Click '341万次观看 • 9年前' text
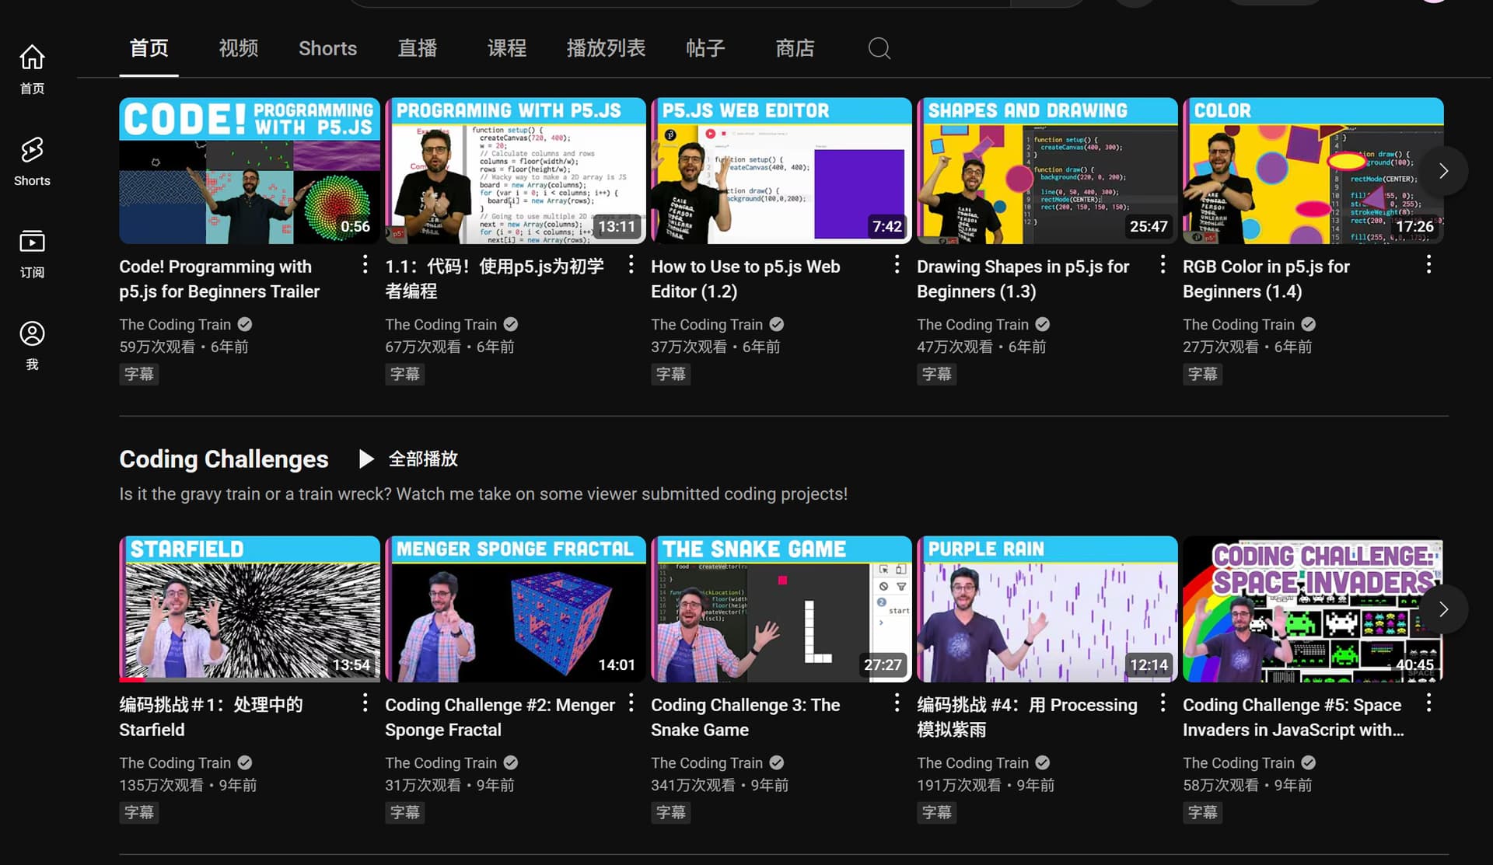The height and width of the screenshot is (865, 1493). (x=720, y=785)
